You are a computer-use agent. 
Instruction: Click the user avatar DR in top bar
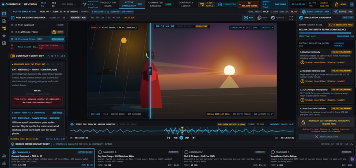352,4
